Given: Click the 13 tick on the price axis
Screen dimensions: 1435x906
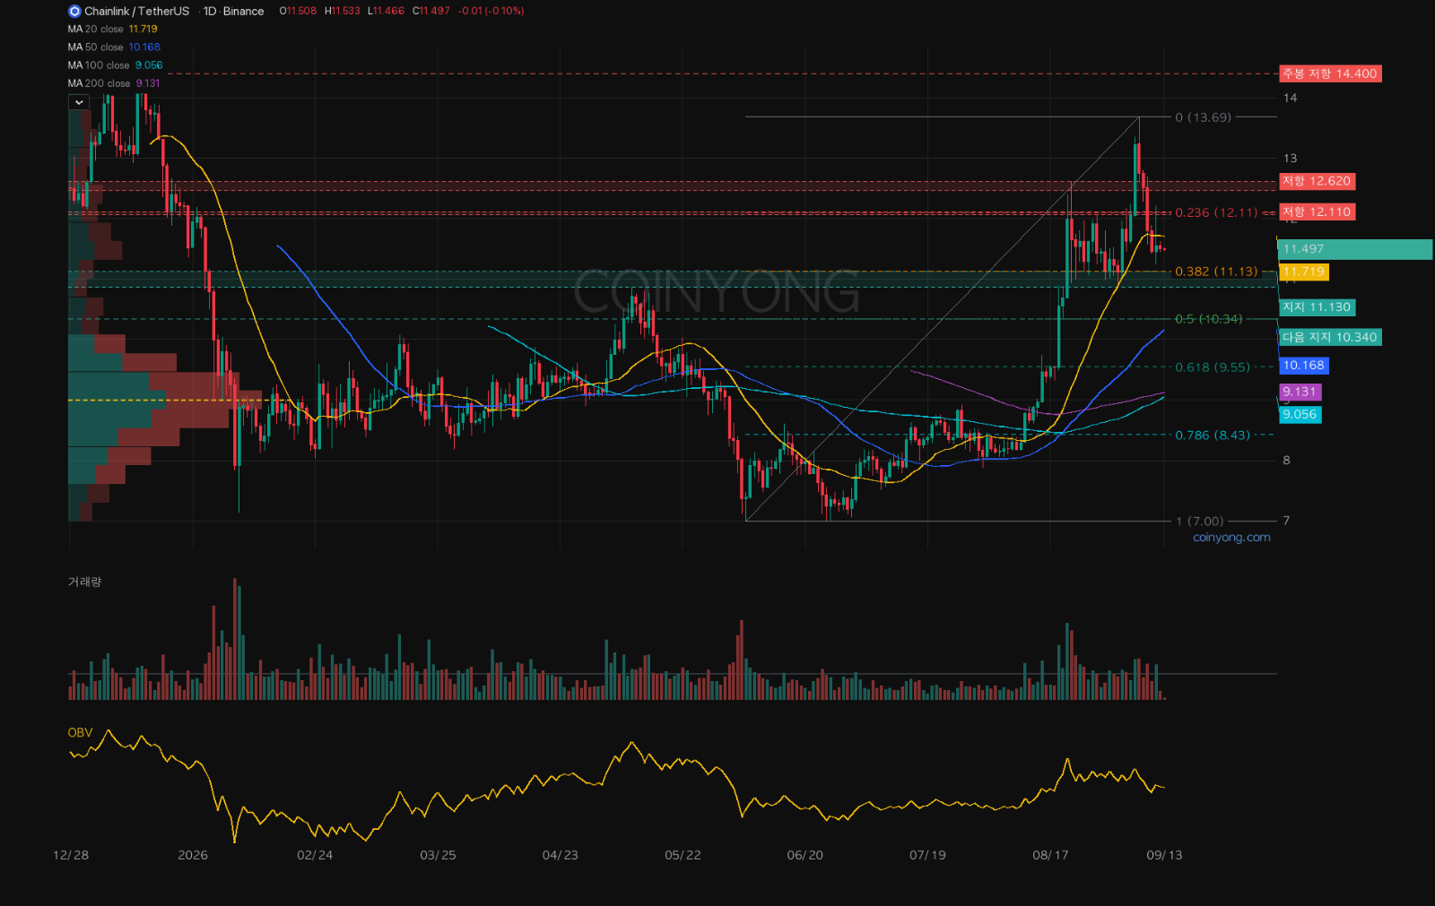Looking at the screenshot, I should 1290,159.
